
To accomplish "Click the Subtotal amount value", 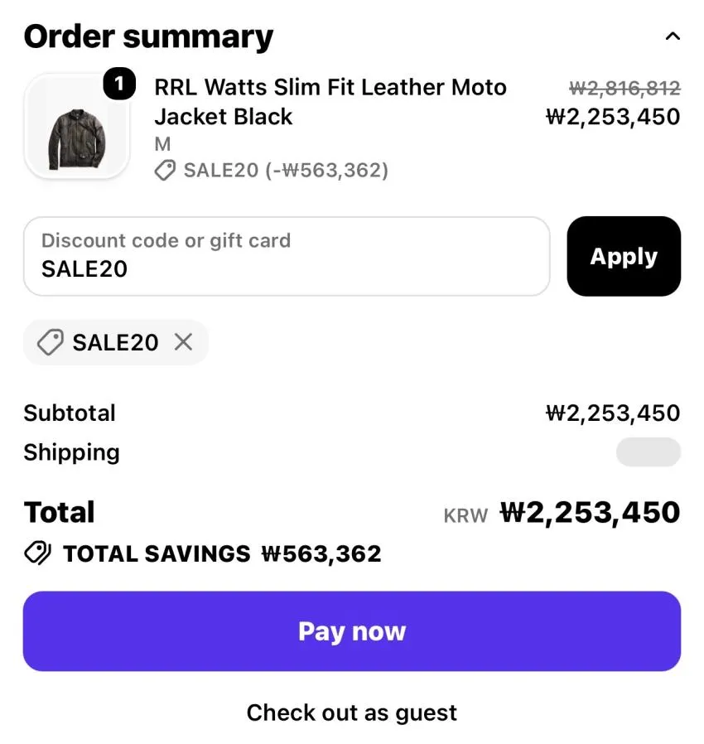I will point(613,413).
